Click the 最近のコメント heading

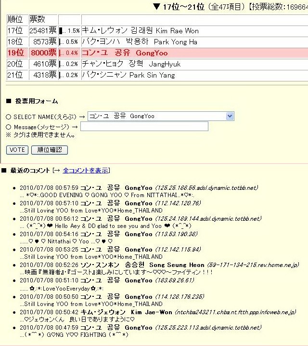coord(30,171)
